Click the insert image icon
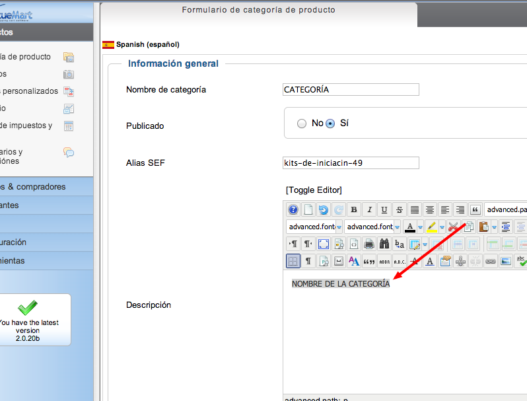The height and width of the screenshot is (401, 527). (x=506, y=261)
